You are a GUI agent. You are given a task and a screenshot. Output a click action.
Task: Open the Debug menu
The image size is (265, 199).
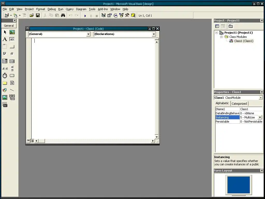[51, 9]
